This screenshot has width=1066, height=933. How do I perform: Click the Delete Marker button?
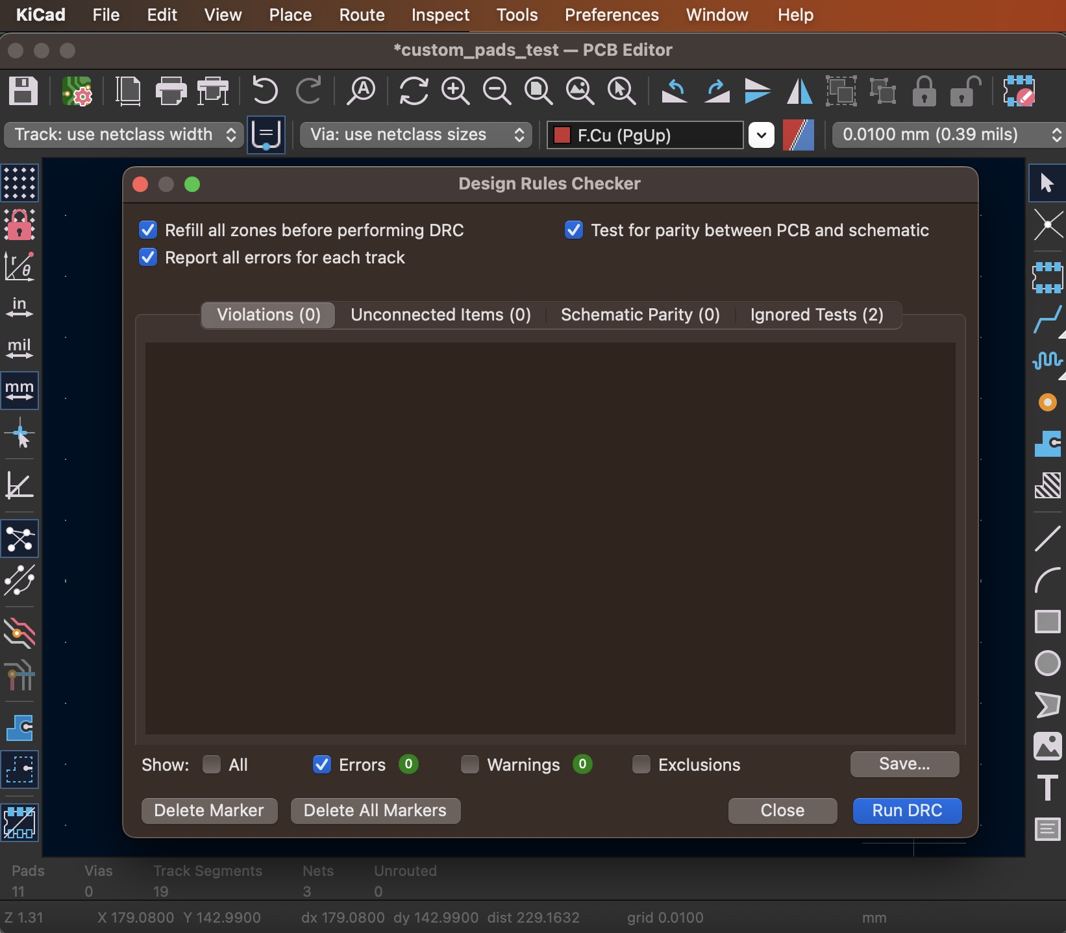pos(209,811)
